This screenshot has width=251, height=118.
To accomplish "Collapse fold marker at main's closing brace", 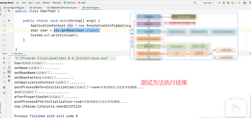I will [14, 40].
